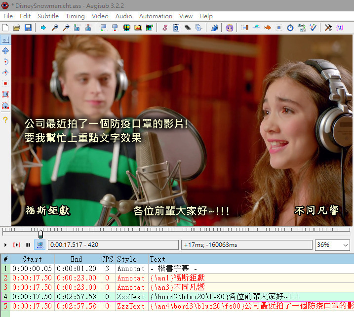
Task: Snap subtitle start to video
Action: pos(104,28)
